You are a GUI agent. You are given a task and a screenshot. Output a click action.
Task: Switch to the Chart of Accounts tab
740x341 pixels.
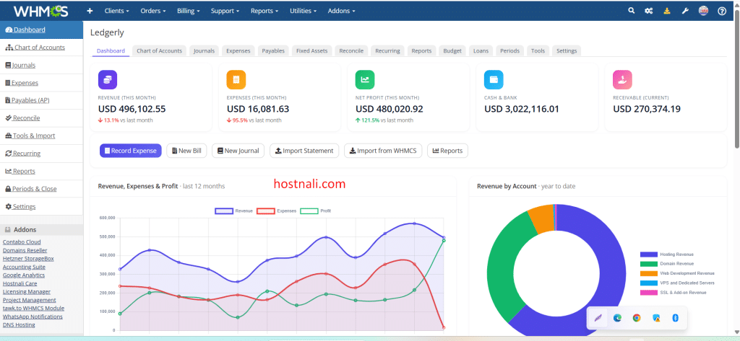click(x=159, y=51)
